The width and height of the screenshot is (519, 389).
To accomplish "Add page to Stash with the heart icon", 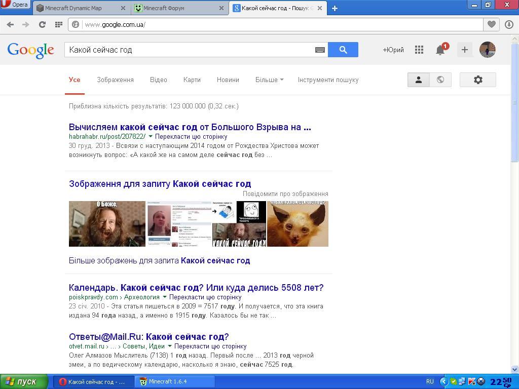I will tap(492, 24).
